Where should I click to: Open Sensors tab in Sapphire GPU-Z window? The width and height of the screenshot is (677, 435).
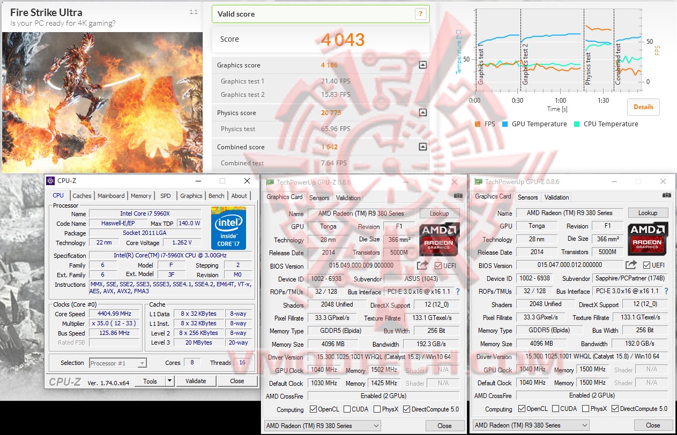pyautogui.click(x=527, y=197)
